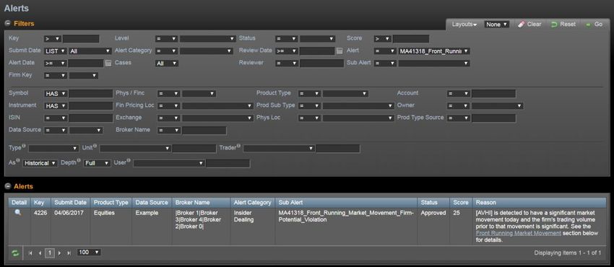This screenshot has height=267, width=614.
Task: Open the Alert dropdown showing MA41318_Front_Runni
Action: coord(434,51)
